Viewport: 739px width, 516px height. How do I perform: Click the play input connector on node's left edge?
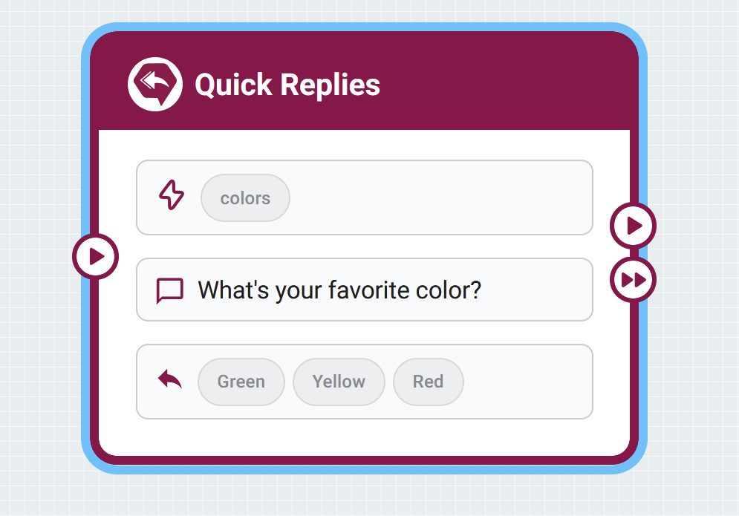click(x=96, y=257)
